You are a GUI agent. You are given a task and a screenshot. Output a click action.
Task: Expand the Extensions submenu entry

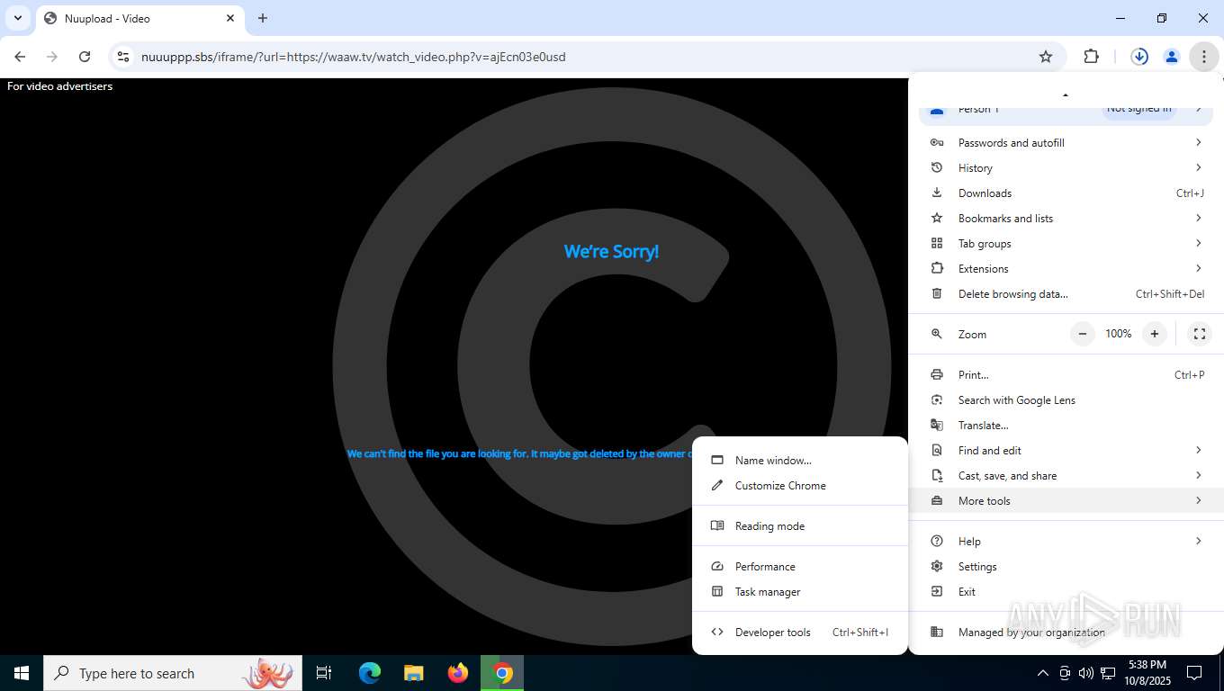[x=1066, y=269]
